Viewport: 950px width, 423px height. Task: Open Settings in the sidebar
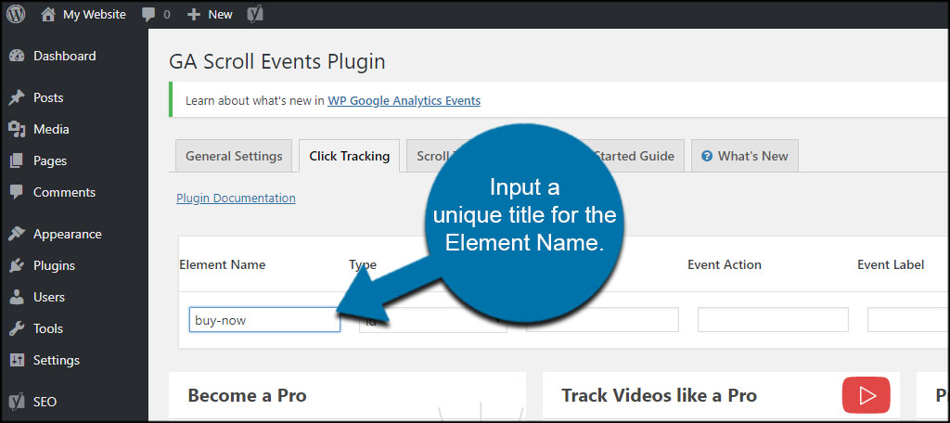(x=57, y=360)
